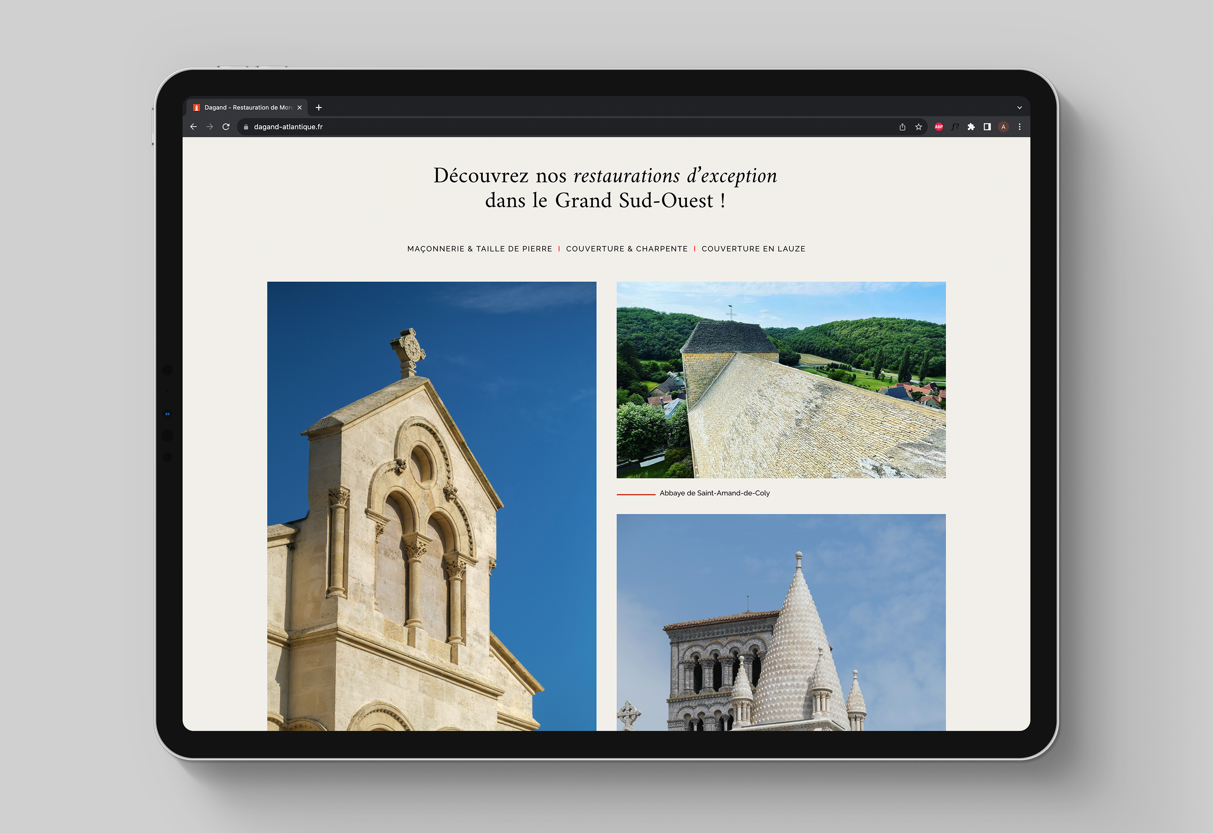Go back to the previous page
Image resolution: width=1213 pixels, height=833 pixels.
pyautogui.click(x=193, y=127)
